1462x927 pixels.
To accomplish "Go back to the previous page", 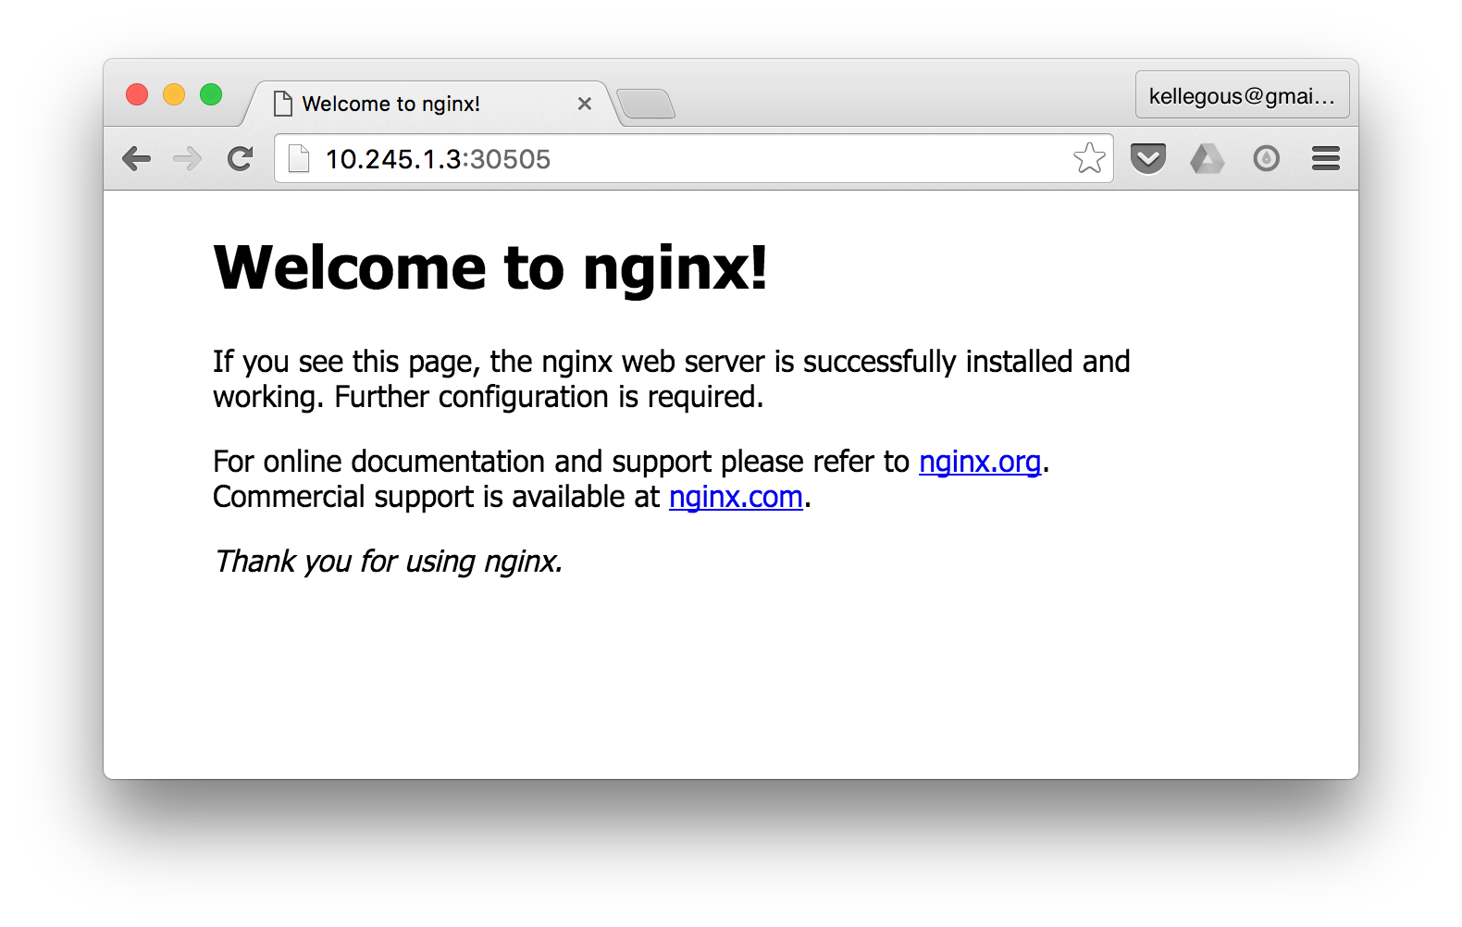I will [x=137, y=159].
